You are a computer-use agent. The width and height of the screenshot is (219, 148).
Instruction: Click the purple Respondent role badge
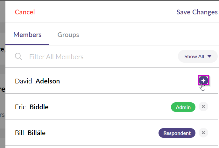point(177,133)
